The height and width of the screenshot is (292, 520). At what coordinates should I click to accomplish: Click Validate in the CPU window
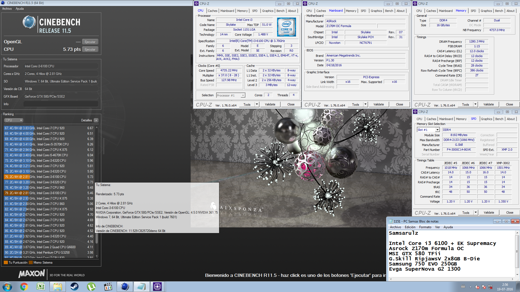point(270,104)
